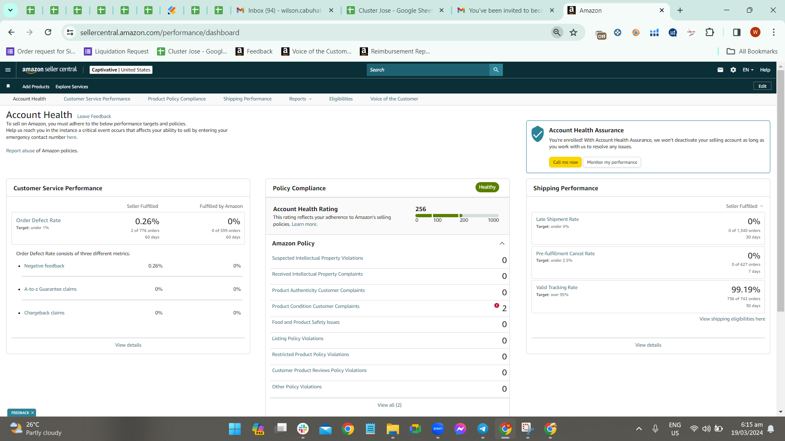Image resolution: width=785 pixels, height=441 pixels.
Task: Open the notification bell in system tray
Action: pos(771,429)
